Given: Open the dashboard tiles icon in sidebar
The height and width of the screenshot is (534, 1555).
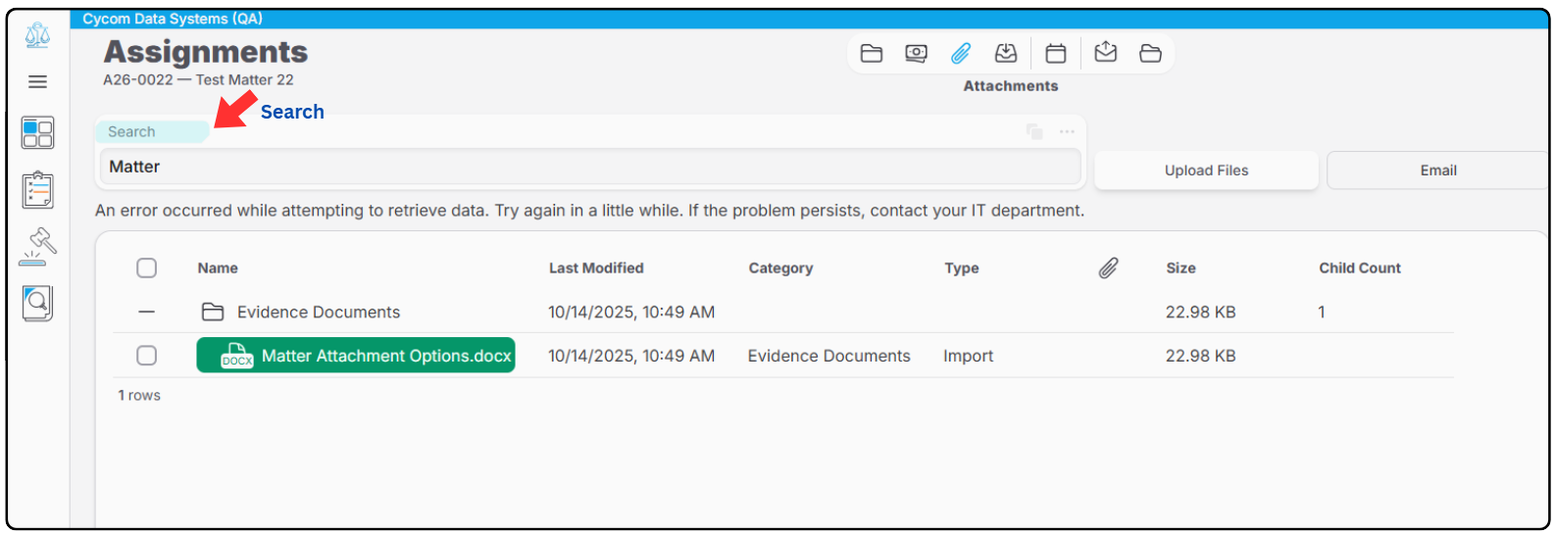Looking at the screenshot, I should point(37,133).
